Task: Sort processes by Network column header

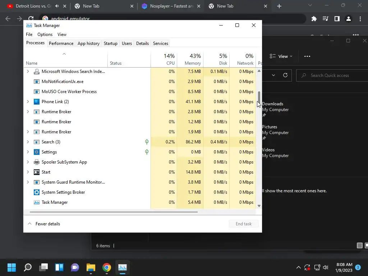Action: pos(243,59)
